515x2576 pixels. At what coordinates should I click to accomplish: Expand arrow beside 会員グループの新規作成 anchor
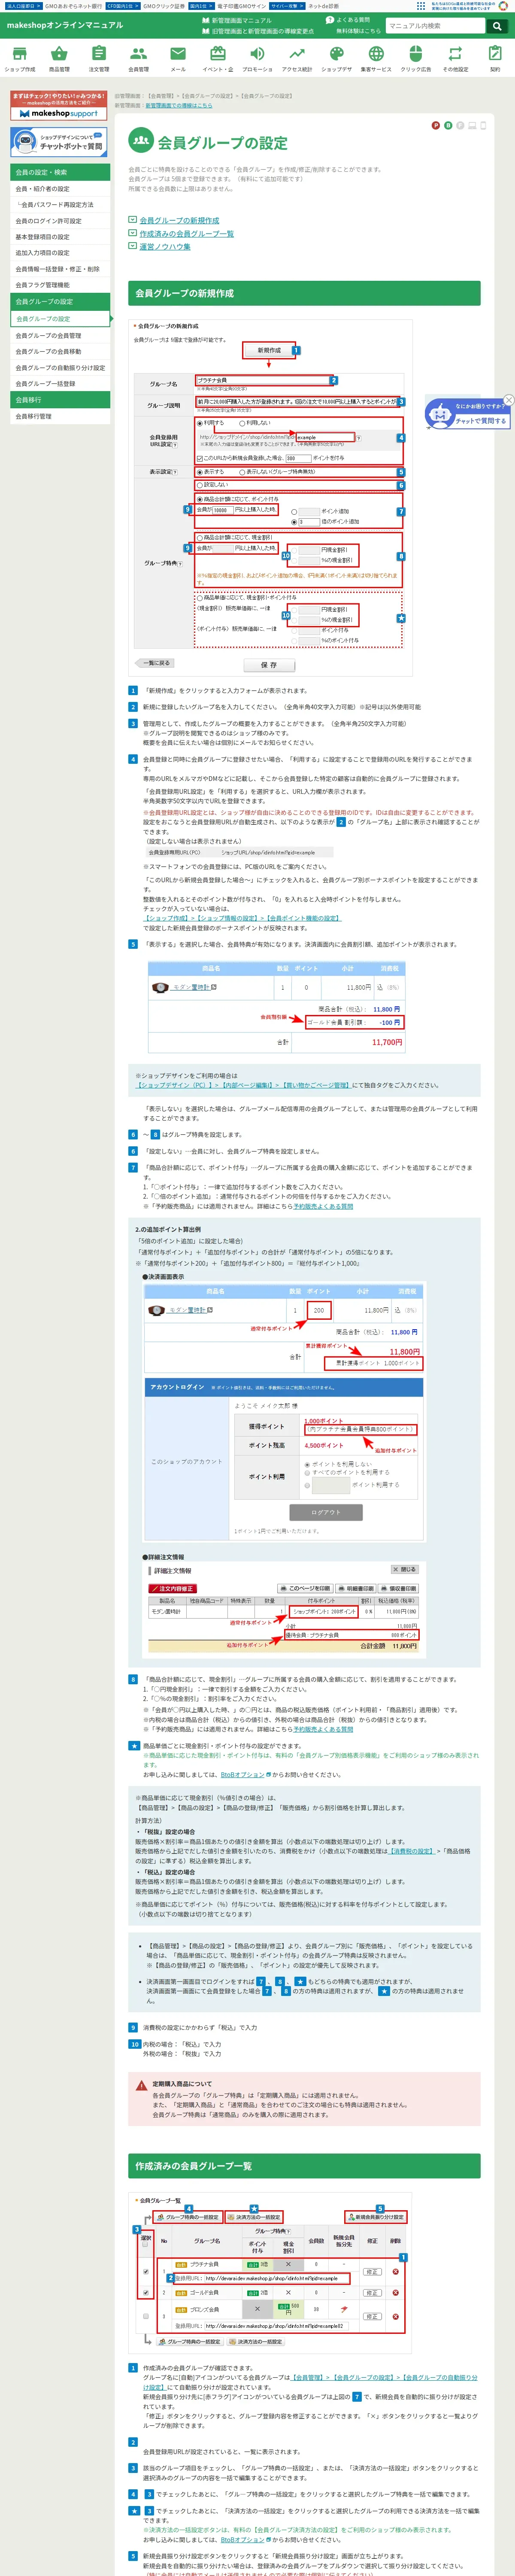click(132, 220)
